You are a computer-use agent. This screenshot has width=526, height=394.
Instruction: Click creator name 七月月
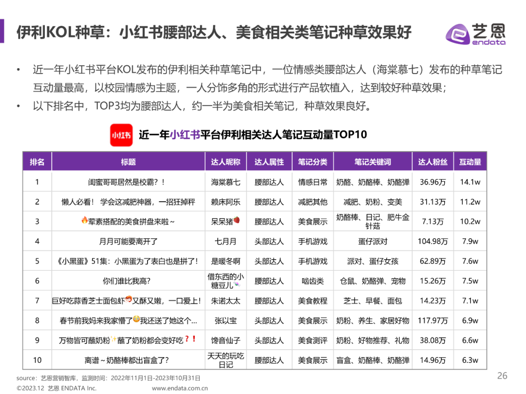coord(225,242)
